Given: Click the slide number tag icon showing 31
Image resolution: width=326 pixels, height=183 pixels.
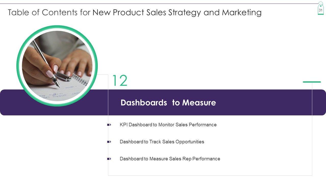Looking at the screenshot, I should pyautogui.click(x=321, y=10).
